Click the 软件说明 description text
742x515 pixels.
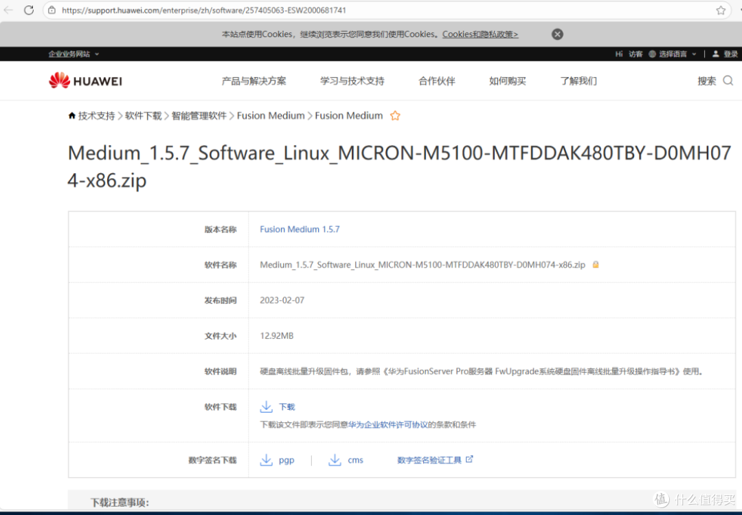click(x=481, y=371)
